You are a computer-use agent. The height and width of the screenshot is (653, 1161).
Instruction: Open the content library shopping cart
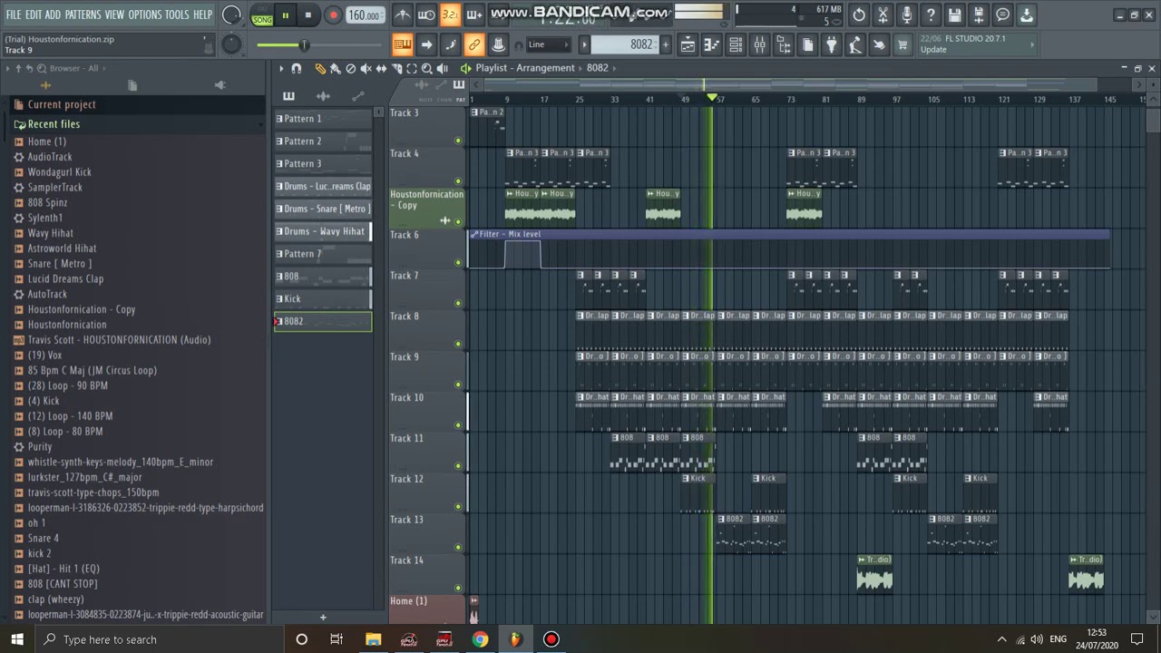[x=902, y=45]
